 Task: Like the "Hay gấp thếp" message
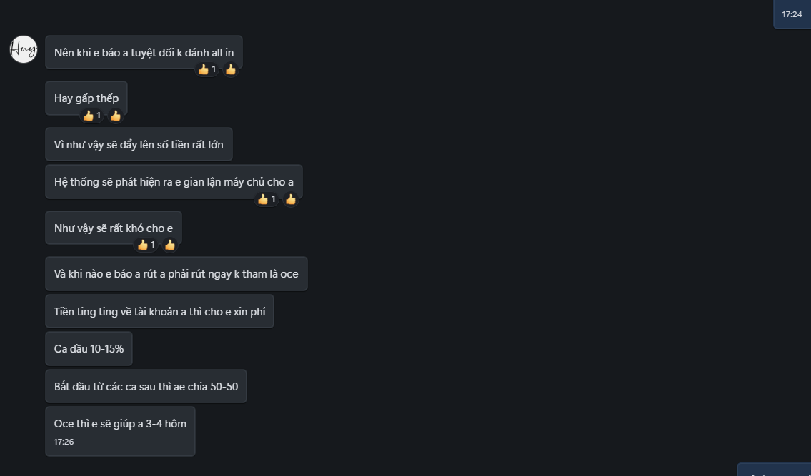click(116, 116)
